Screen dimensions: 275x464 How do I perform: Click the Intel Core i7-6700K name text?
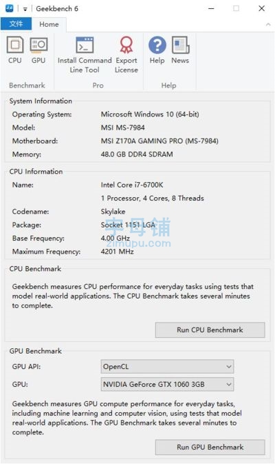(x=132, y=185)
